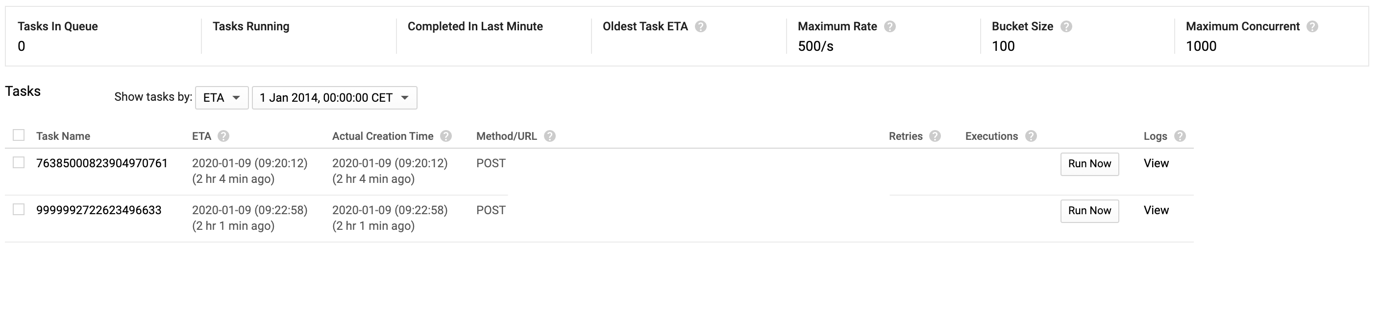This screenshot has width=1381, height=311.
Task: Click task name 9999992722623496633
Action: pos(99,210)
